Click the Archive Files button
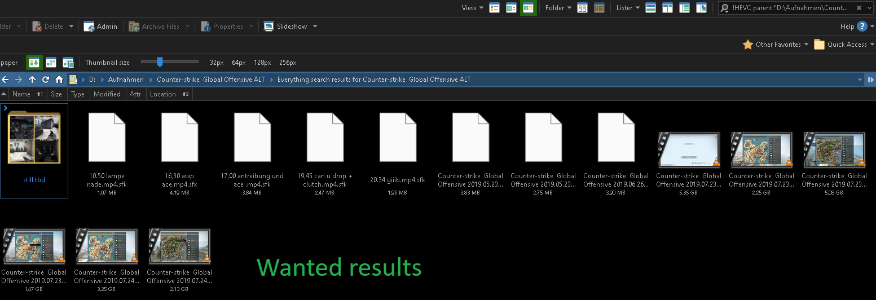876x300 pixels. [x=155, y=27]
